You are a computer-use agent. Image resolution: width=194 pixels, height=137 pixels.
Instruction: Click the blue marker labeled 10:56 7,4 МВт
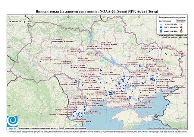coord(101,46)
